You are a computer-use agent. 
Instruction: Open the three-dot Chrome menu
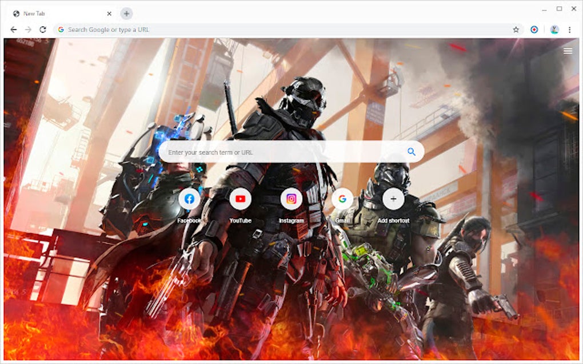click(570, 29)
